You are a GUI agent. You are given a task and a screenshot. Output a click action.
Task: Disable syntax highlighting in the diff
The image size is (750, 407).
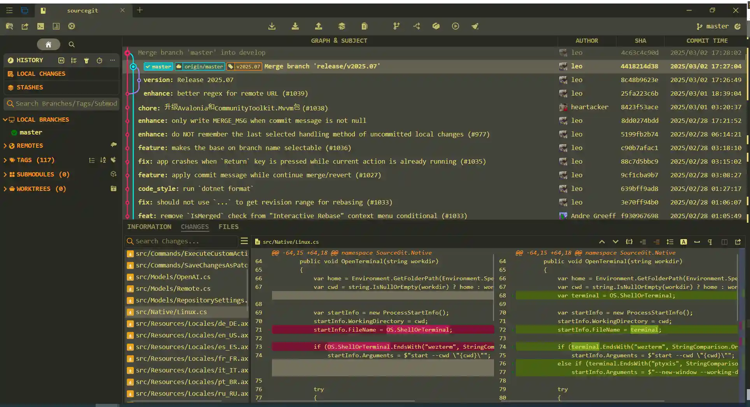[683, 242]
